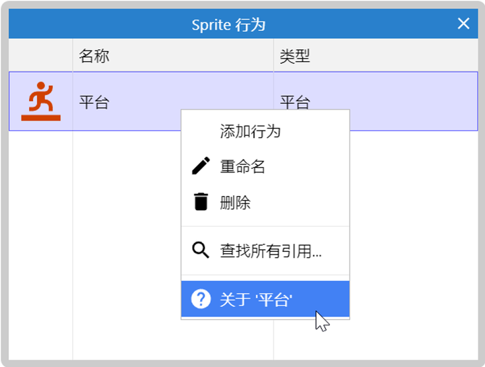The width and height of the screenshot is (485, 367).
Task: Click the pencil icon beside 重命名
Action: click(201, 166)
